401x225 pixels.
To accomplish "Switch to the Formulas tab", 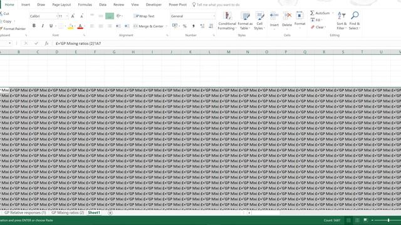I will pyautogui.click(x=85, y=4).
